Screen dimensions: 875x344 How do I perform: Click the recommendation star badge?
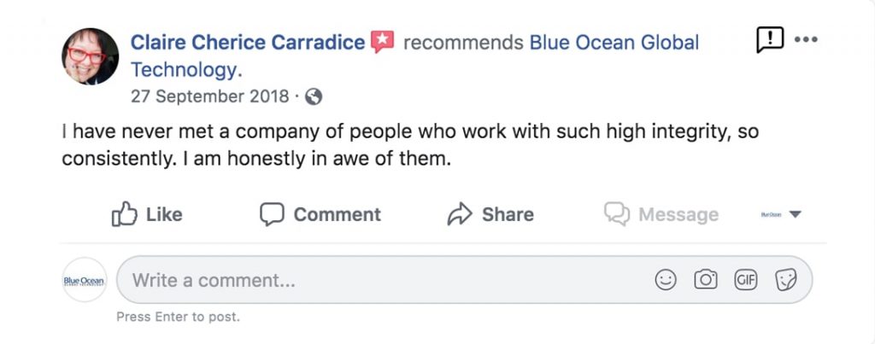[382, 42]
